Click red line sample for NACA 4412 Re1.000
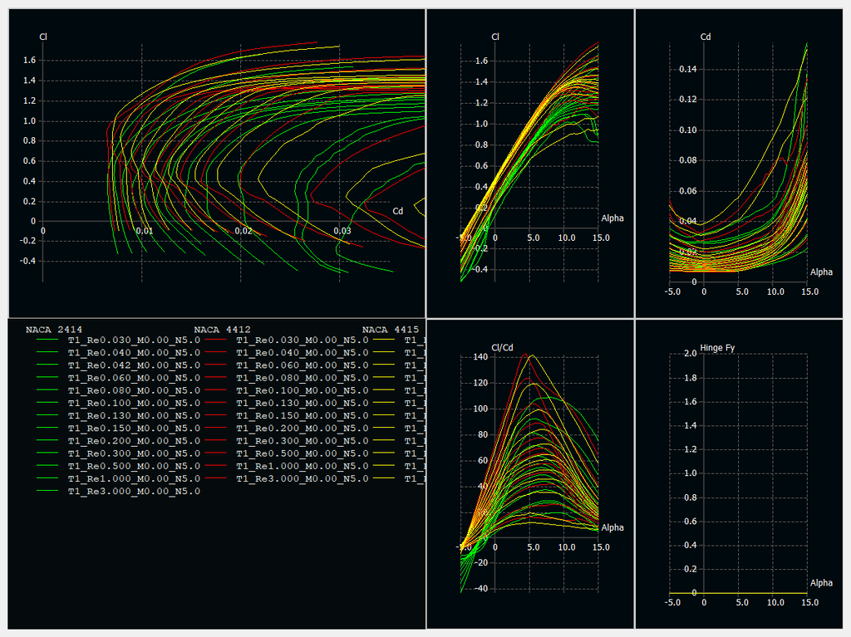851x637 pixels. [x=216, y=466]
